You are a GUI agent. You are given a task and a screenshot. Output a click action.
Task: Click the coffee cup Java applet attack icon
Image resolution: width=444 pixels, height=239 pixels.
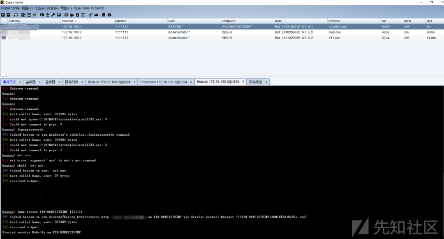(x=72, y=15)
